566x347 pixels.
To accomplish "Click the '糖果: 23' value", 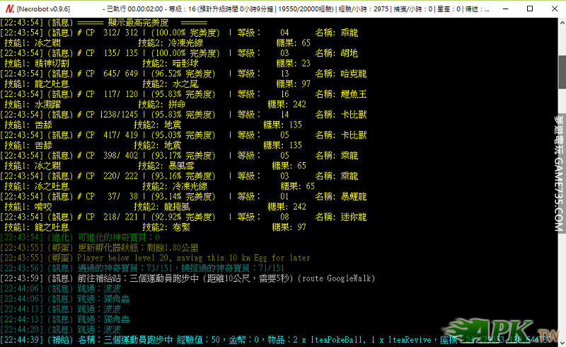I will (x=294, y=64).
